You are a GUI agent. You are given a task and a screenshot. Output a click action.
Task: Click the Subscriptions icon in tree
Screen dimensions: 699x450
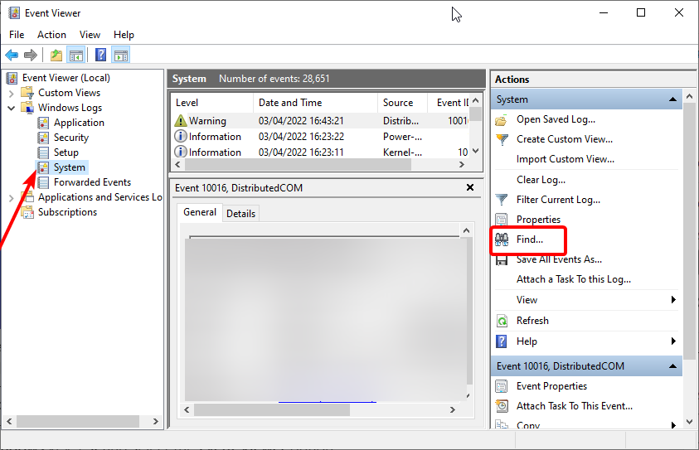tap(27, 212)
